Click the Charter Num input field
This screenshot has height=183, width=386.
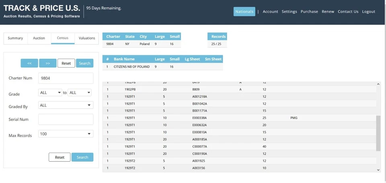[66, 78]
